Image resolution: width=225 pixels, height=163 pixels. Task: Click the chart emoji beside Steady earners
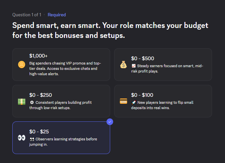click(x=133, y=66)
